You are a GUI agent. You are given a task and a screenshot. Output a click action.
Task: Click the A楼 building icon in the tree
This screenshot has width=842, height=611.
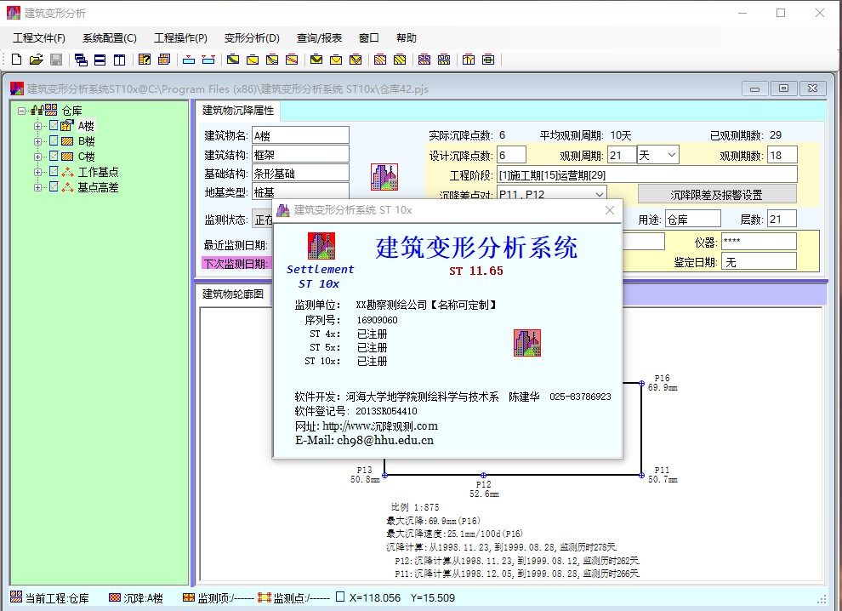pos(66,126)
